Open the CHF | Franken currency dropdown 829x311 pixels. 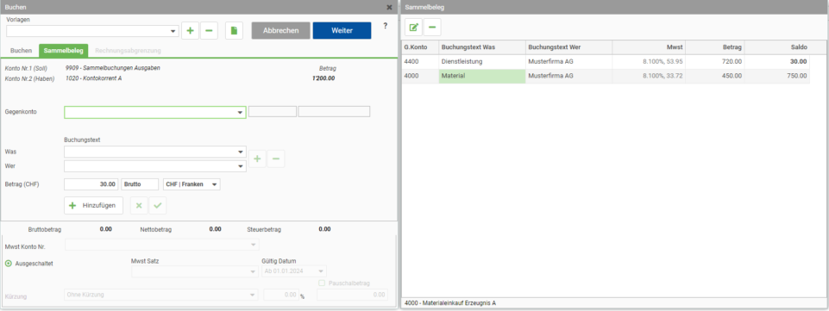coord(192,184)
